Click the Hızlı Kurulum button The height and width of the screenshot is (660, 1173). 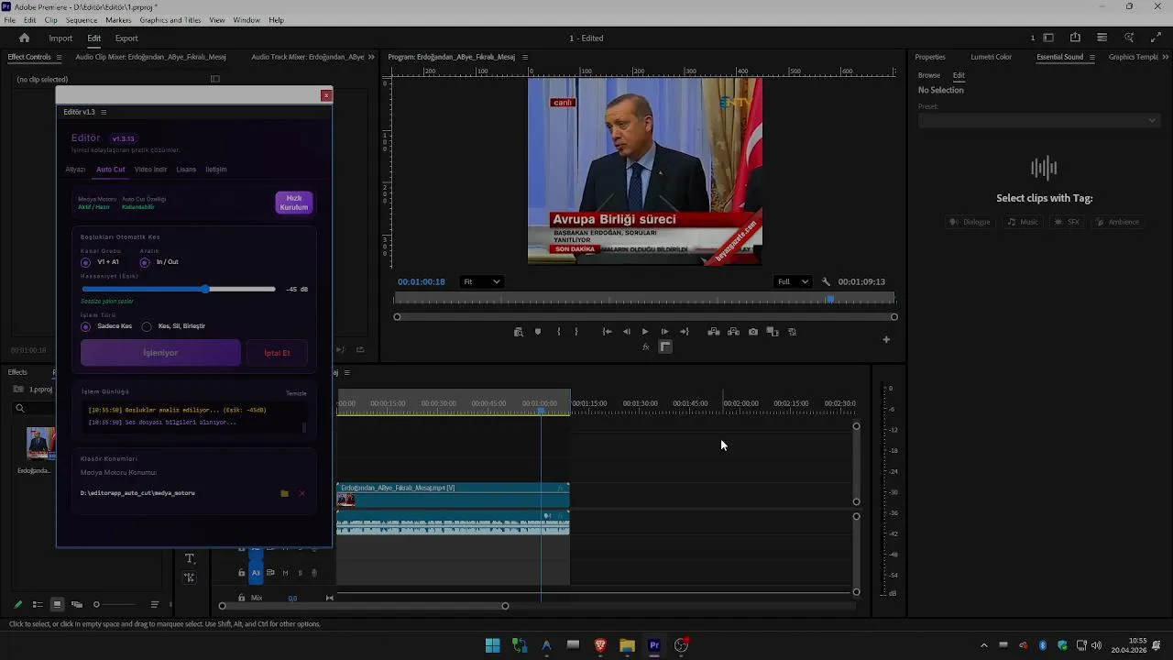[x=294, y=203]
